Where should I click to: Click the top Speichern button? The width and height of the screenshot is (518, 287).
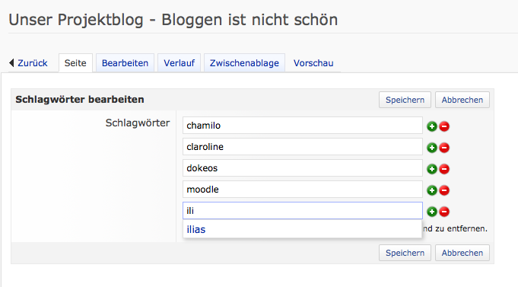[405, 100]
